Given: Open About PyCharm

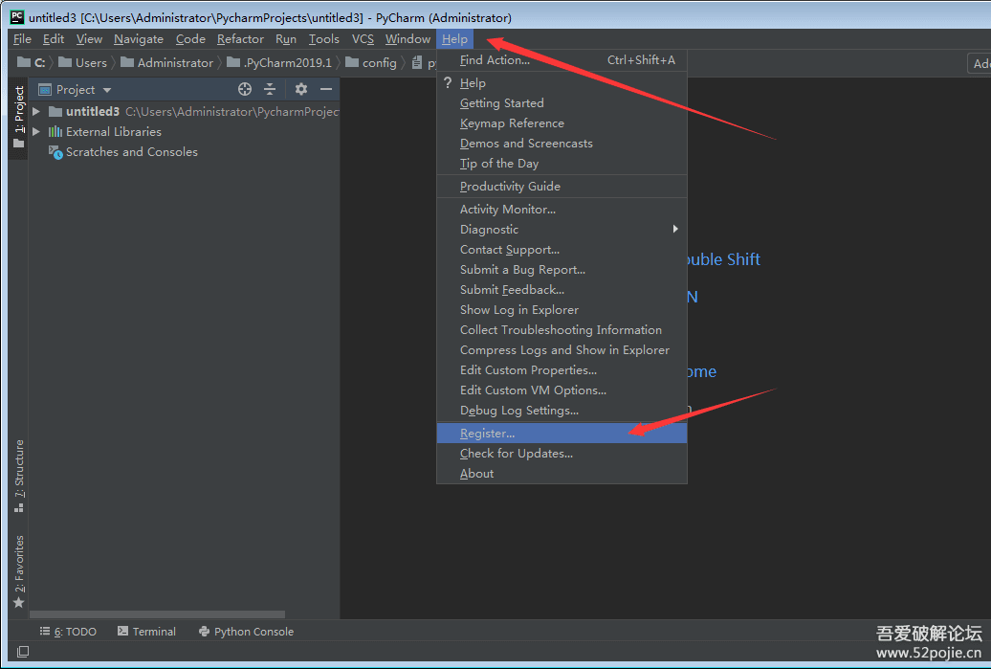Looking at the screenshot, I should click(562, 474).
